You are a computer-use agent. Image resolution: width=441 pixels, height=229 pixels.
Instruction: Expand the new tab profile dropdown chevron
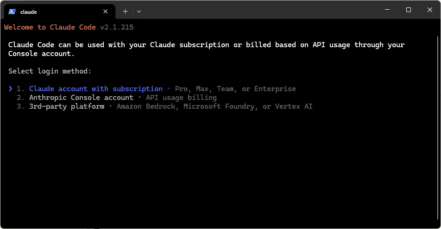click(139, 12)
